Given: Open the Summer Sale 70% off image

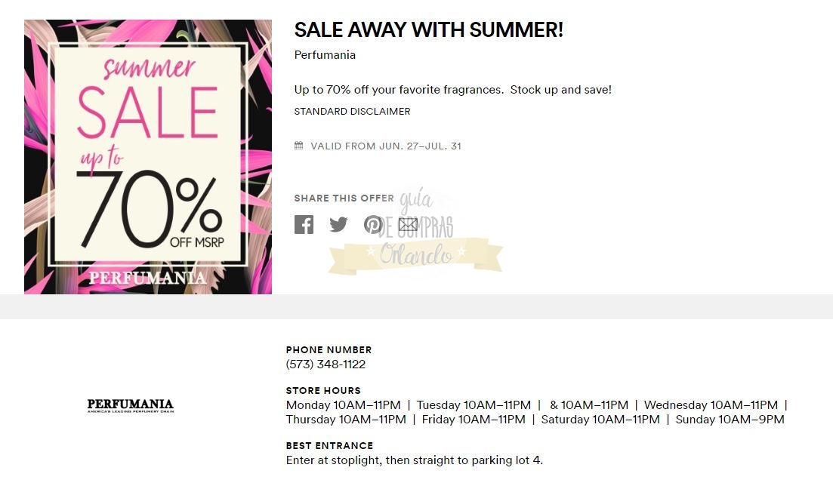Looking at the screenshot, I should coord(148,157).
